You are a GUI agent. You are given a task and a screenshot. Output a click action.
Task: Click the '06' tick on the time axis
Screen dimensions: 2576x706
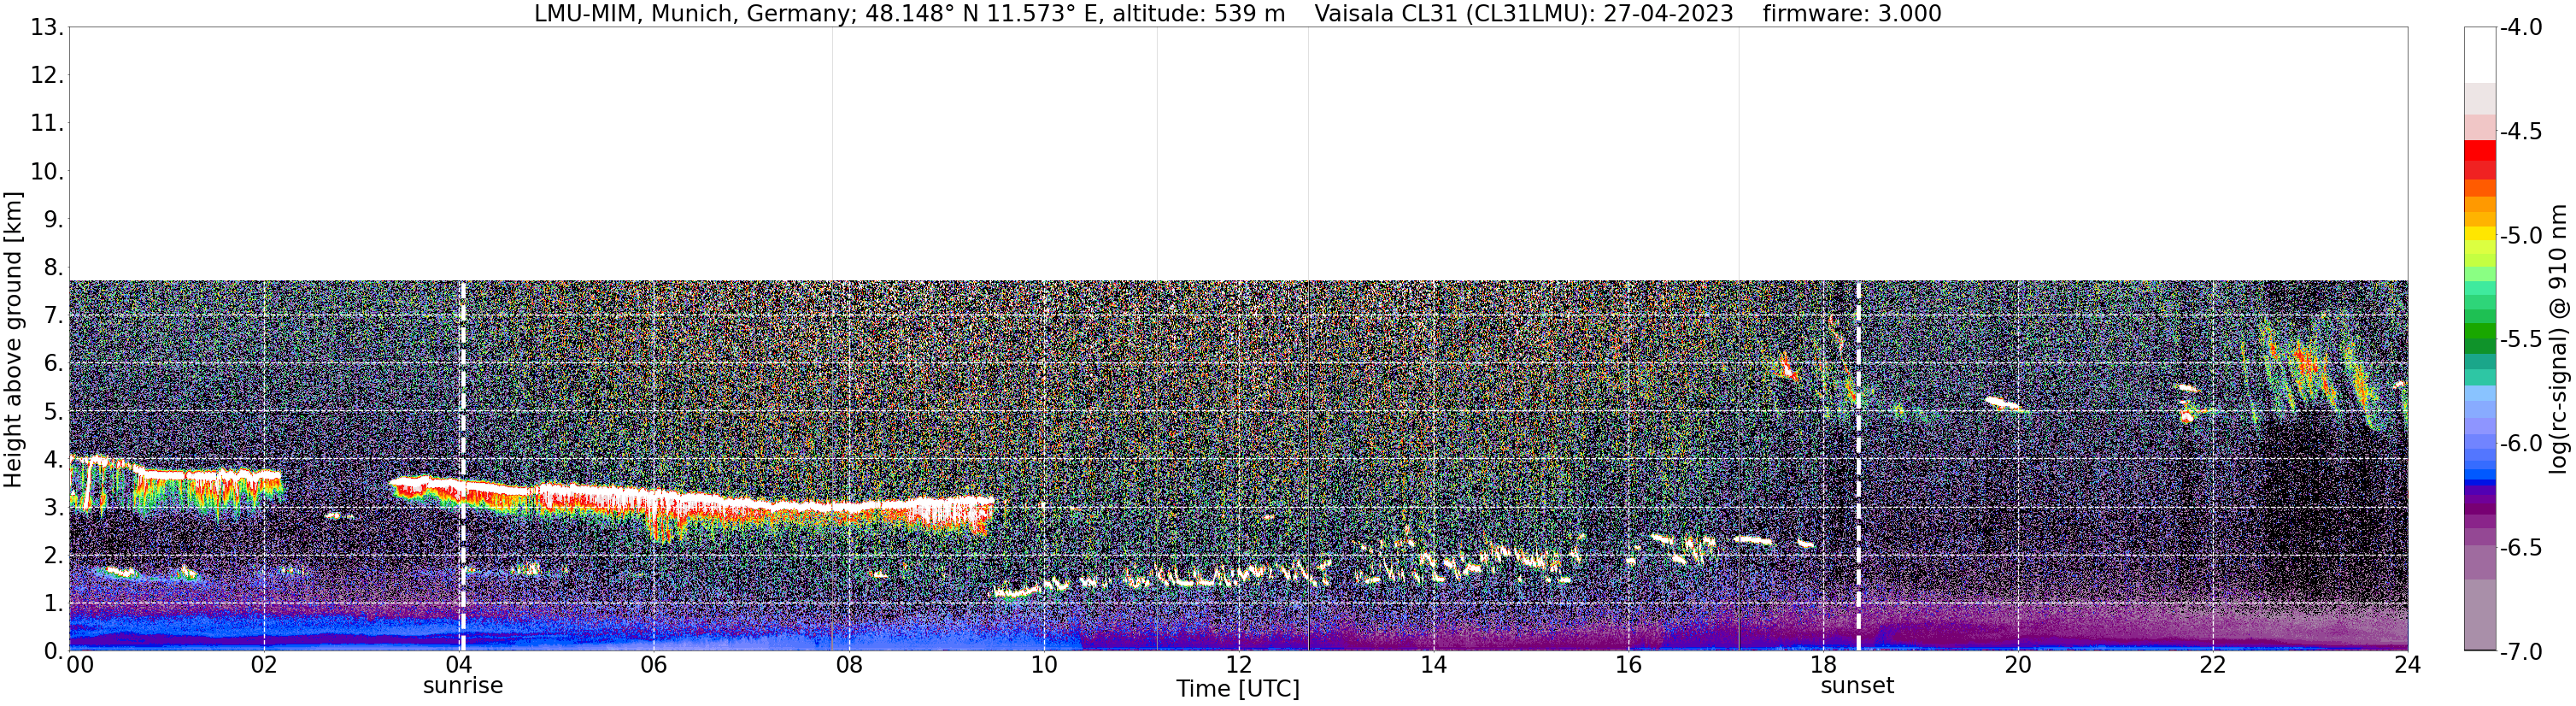(654, 664)
